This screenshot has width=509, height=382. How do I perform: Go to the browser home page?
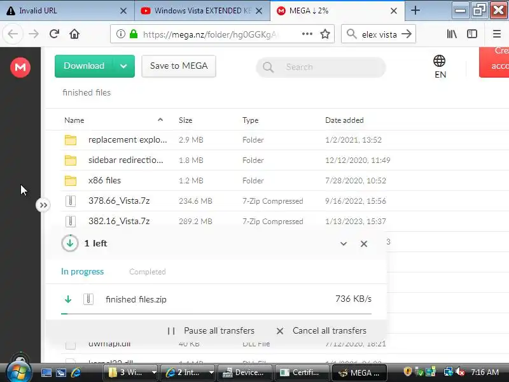74,34
